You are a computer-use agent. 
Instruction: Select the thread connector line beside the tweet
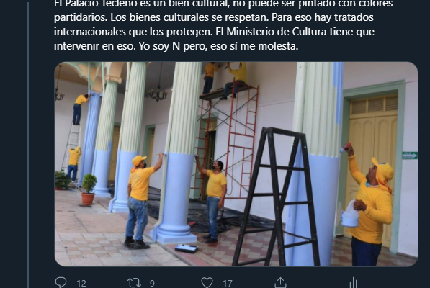click(28, 144)
